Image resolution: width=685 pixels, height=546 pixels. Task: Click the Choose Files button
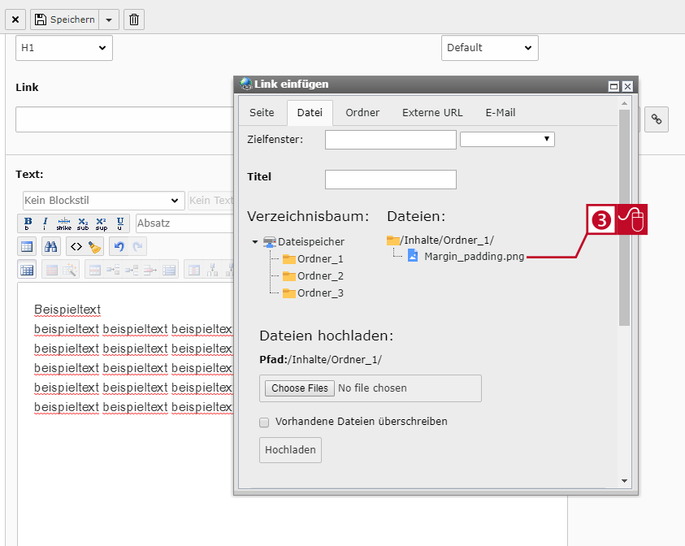(300, 388)
